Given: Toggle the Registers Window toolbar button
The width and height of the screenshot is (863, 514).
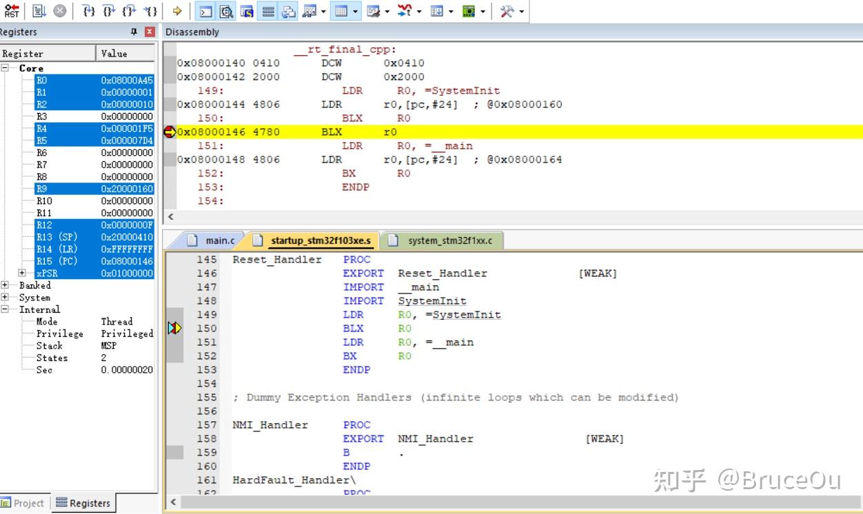Looking at the screenshot, I should point(268,11).
